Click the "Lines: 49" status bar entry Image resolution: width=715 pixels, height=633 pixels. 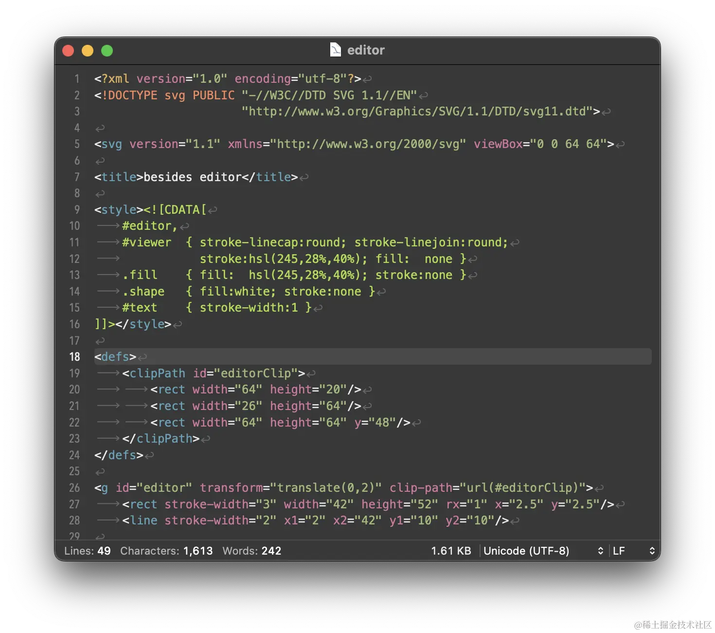coord(88,551)
